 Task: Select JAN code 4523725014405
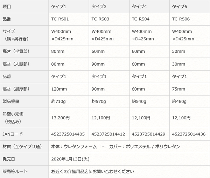68,134
